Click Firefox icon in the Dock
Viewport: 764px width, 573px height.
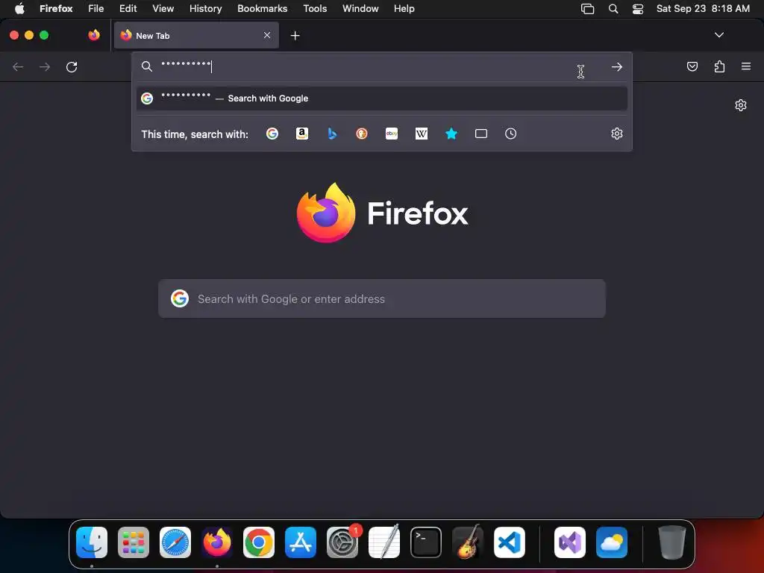pos(217,542)
